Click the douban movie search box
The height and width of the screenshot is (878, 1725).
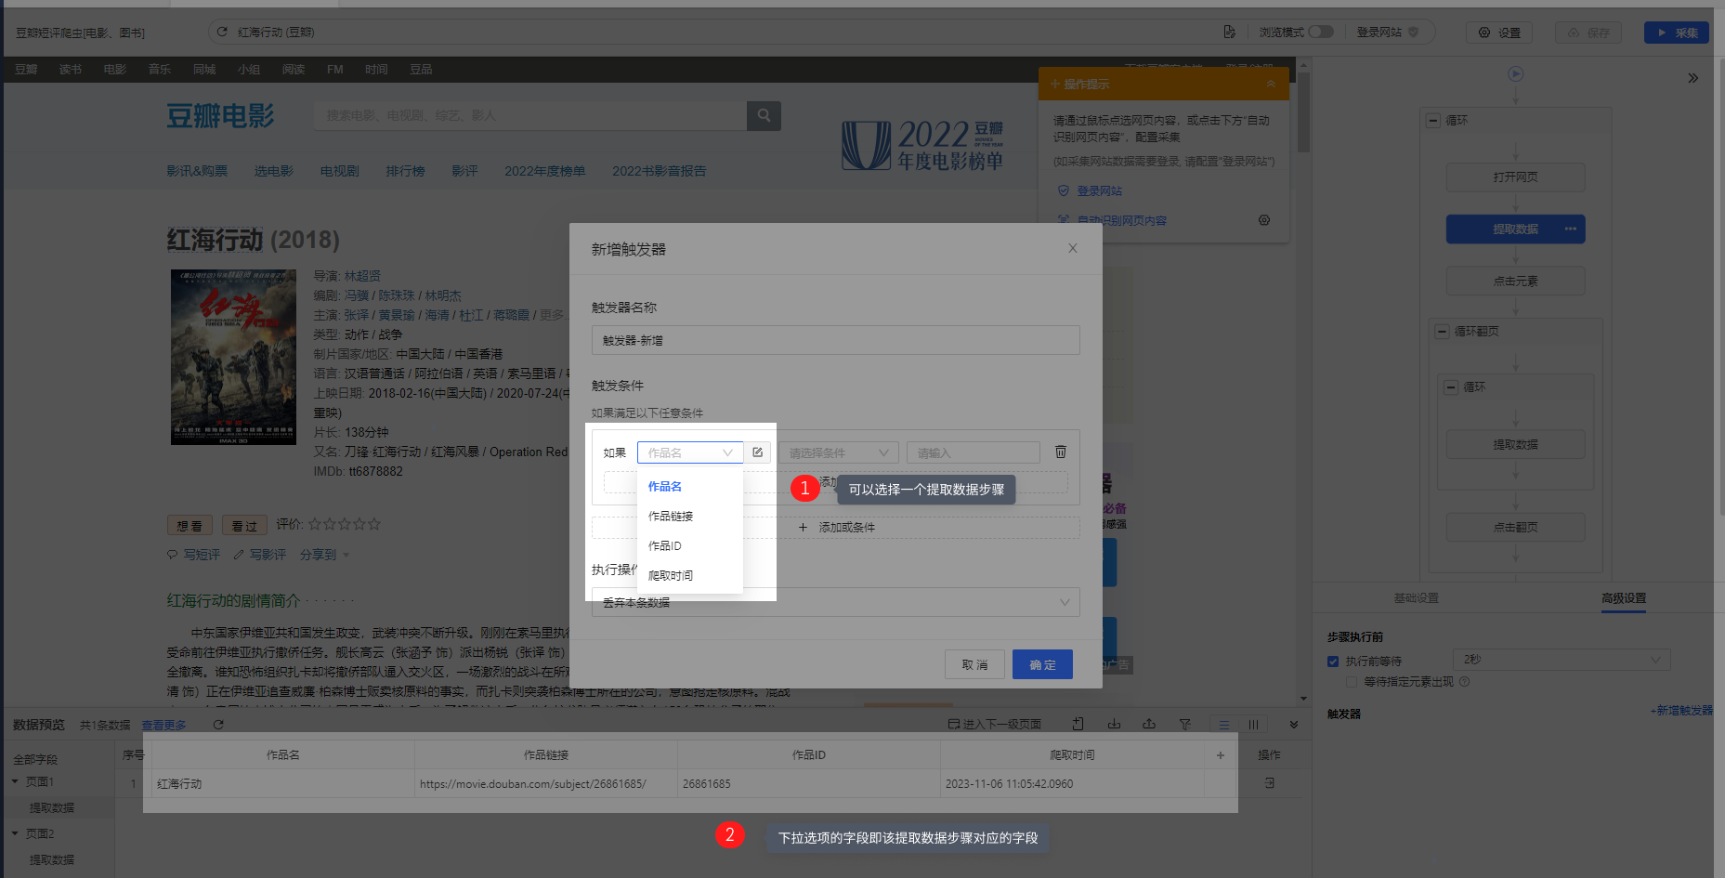pos(530,115)
